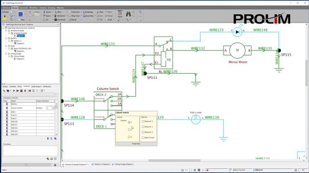Collapse the Body project tree node
Viewport: 309px width, 173px height.
pos(6,46)
